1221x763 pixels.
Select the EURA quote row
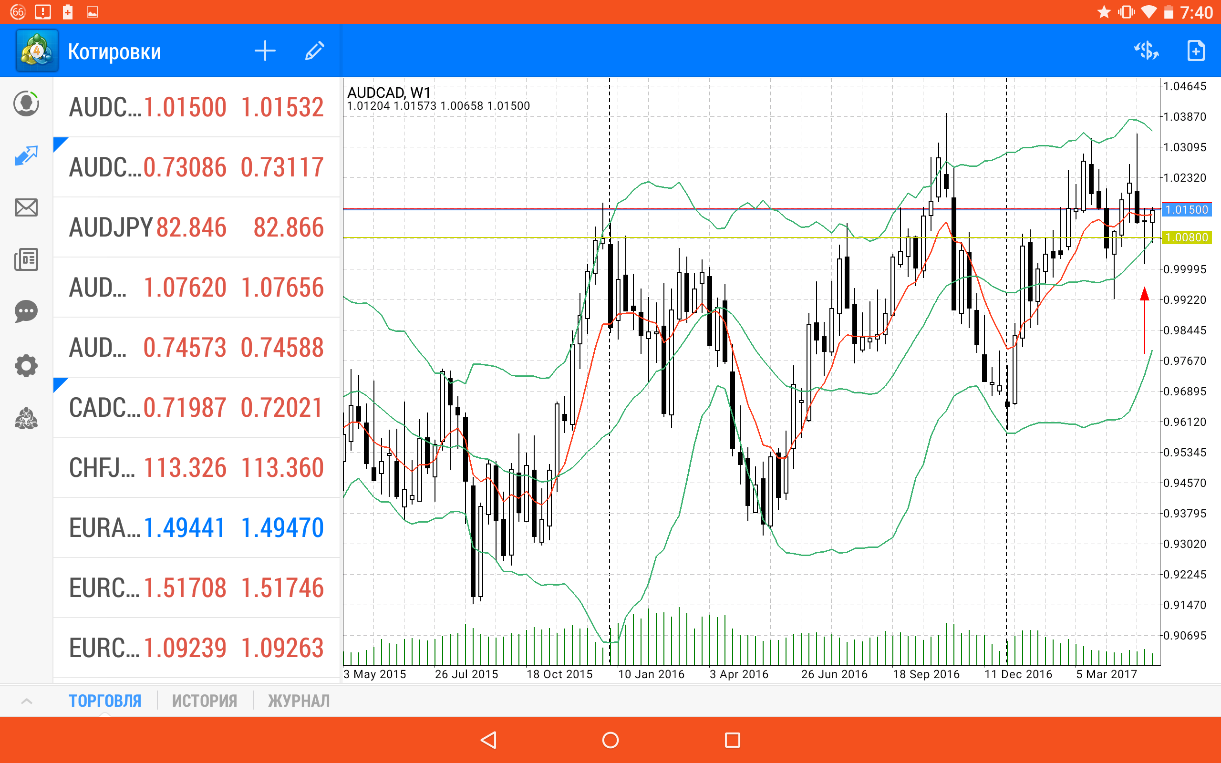point(197,527)
